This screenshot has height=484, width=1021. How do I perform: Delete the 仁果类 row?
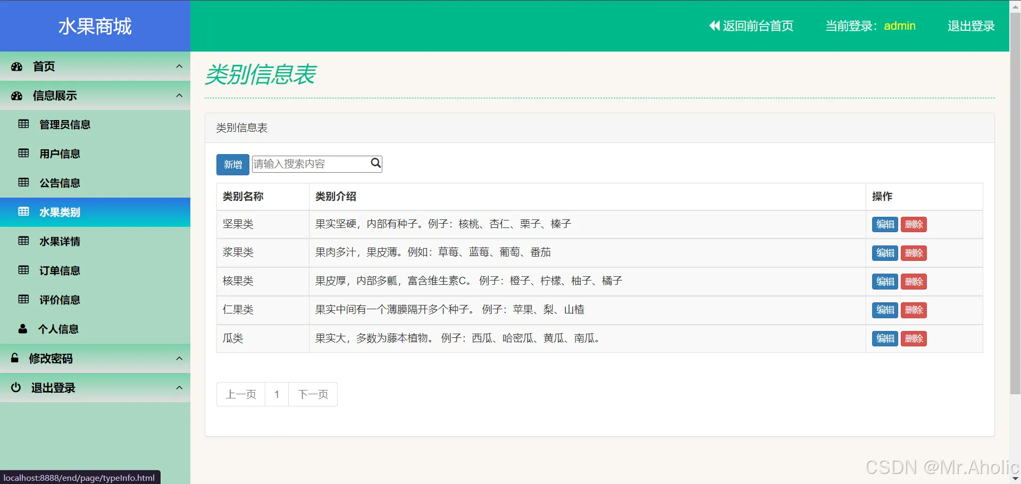click(914, 310)
